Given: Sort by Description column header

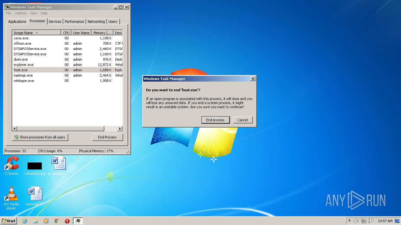Looking at the screenshot, I should [118, 33].
